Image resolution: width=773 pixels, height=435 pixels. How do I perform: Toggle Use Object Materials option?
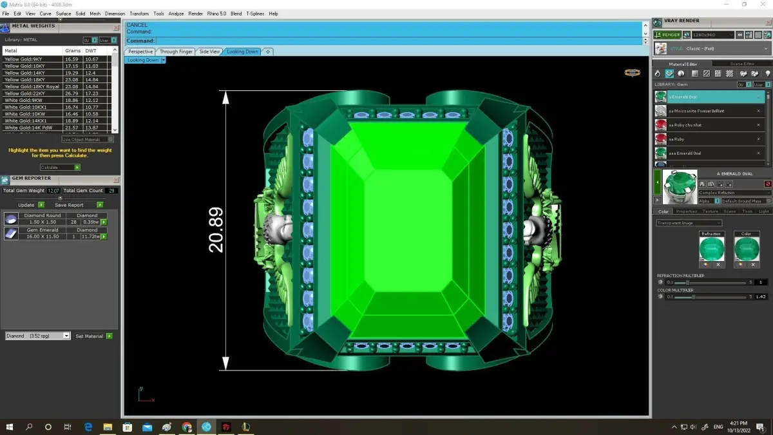(x=88, y=139)
